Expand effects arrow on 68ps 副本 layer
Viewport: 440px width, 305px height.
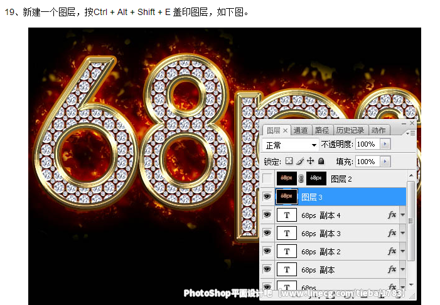pyautogui.click(x=402, y=270)
